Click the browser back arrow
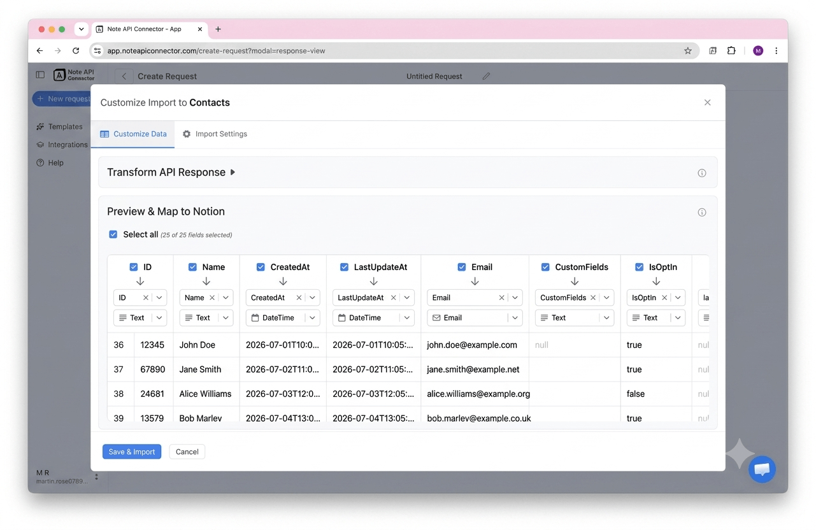 [x=40, y=51]
